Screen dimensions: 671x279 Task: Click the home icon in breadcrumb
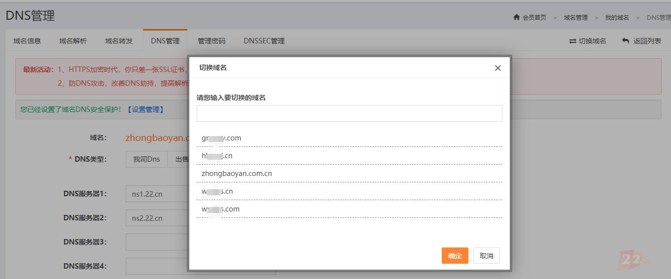[x=517, y=17]
